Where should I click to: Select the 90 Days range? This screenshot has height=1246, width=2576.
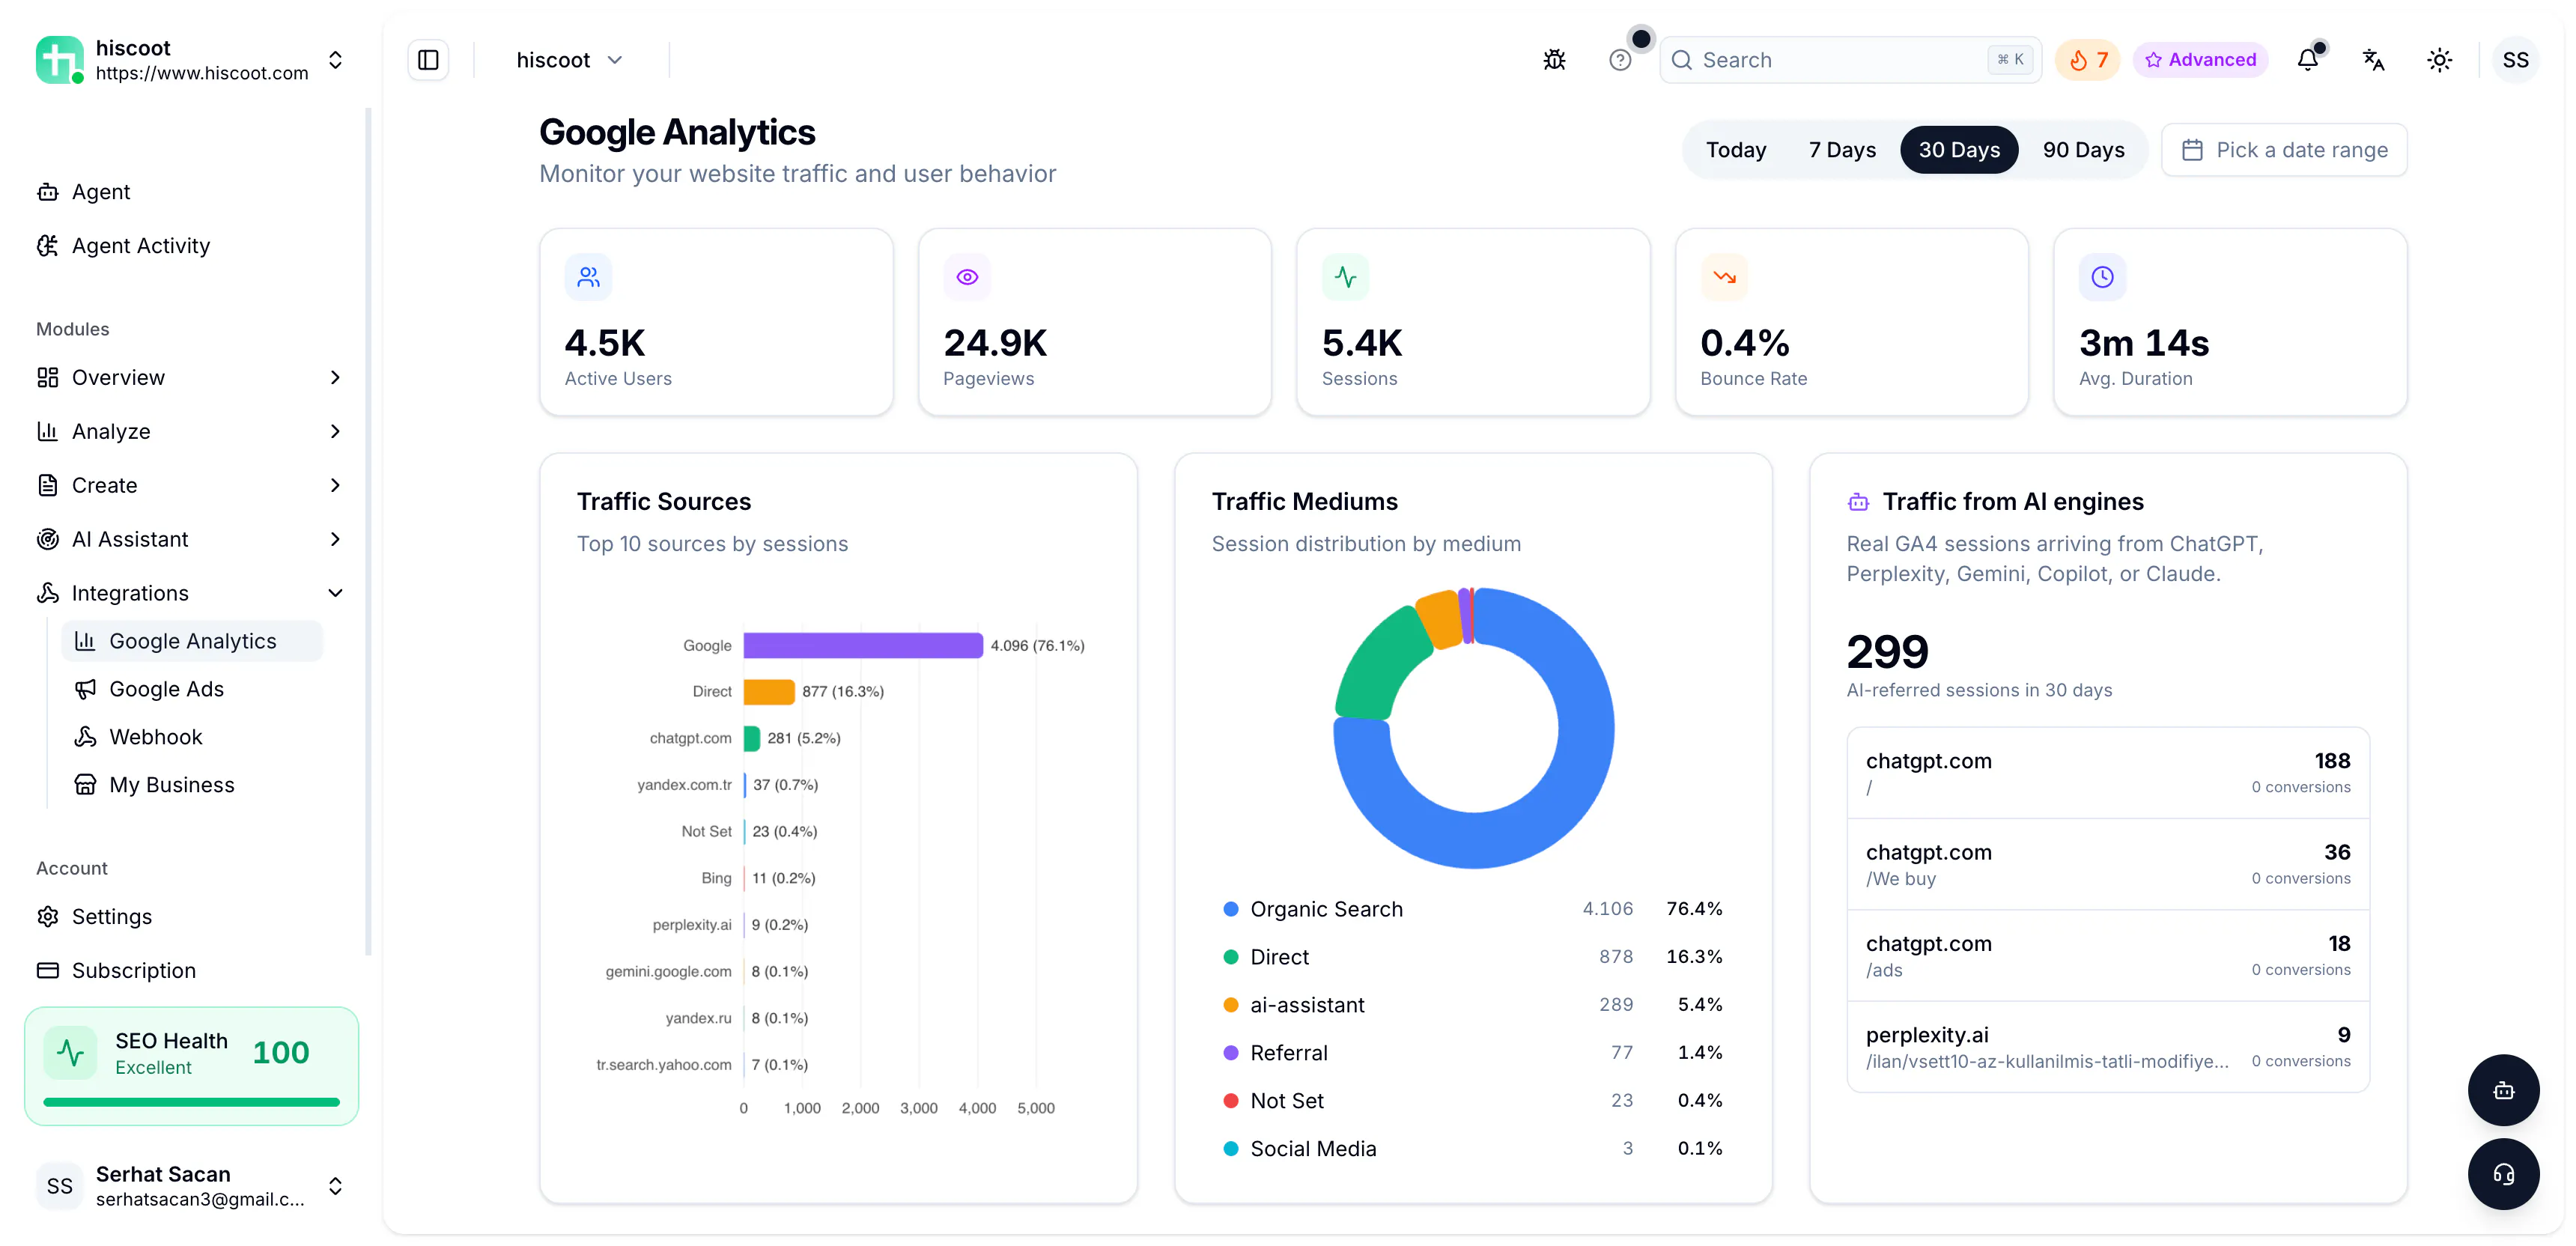click(2083, 150)
